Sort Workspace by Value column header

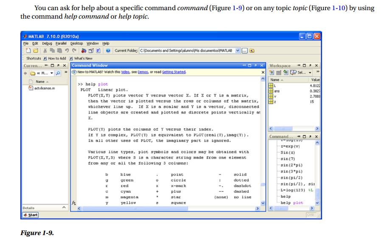[x=315, y=80]
